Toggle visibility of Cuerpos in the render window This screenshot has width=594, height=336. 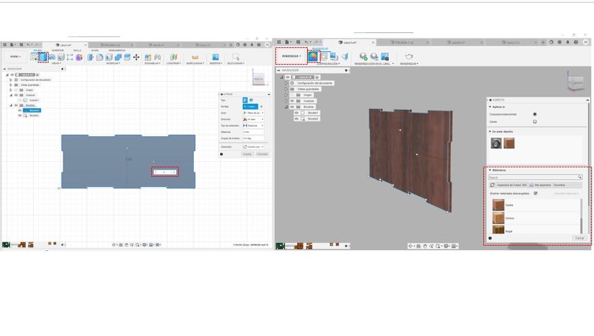pos(292,101)
